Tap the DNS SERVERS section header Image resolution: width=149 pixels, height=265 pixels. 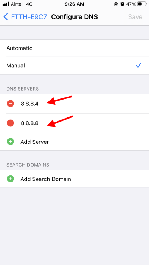(x=22, y=89)
